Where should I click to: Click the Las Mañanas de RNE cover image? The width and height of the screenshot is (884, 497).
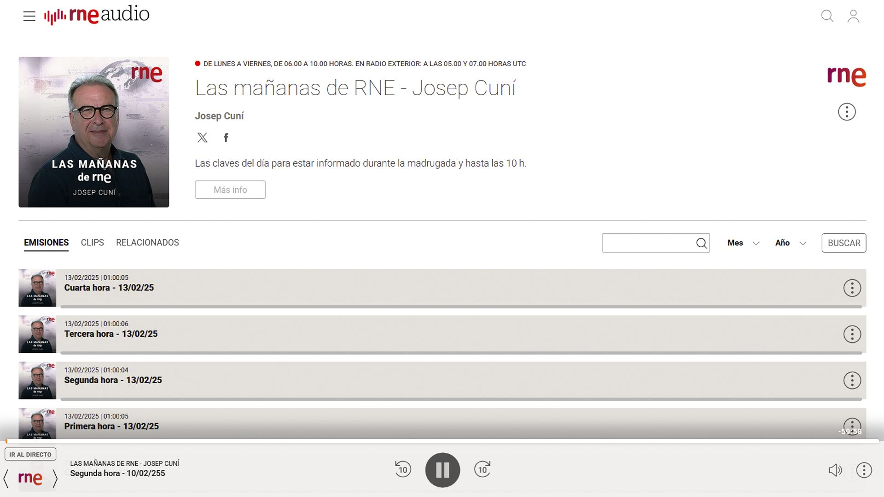tap(94, 132)
